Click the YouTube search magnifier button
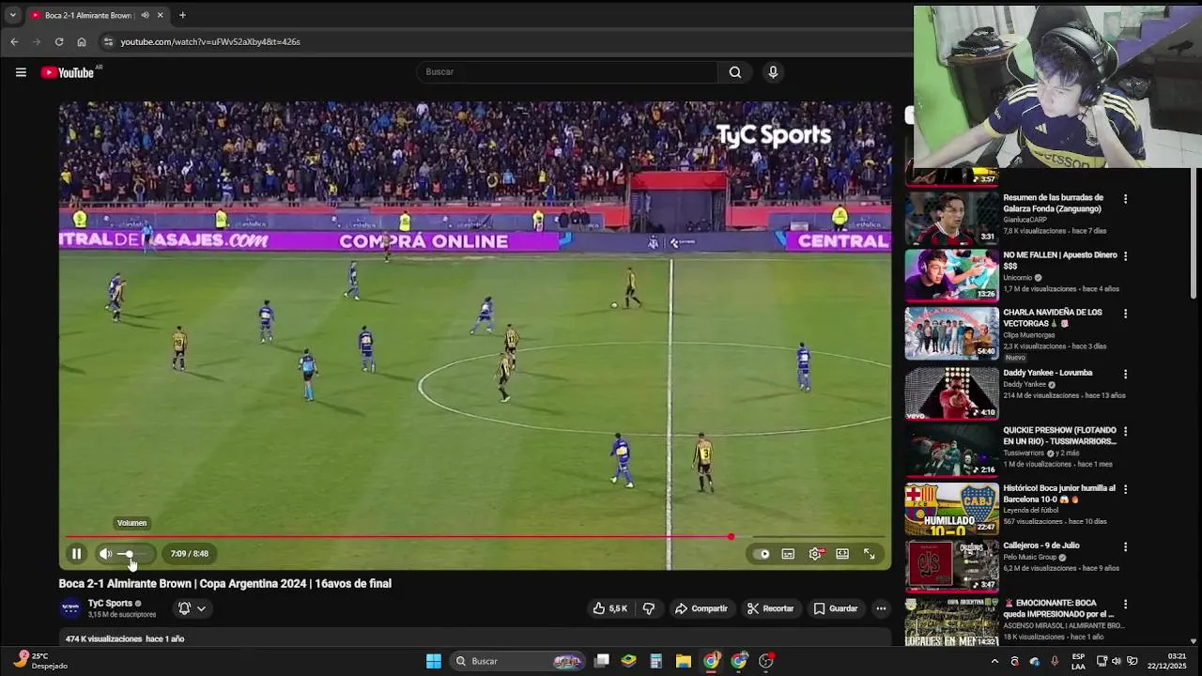 click(735, 72)
